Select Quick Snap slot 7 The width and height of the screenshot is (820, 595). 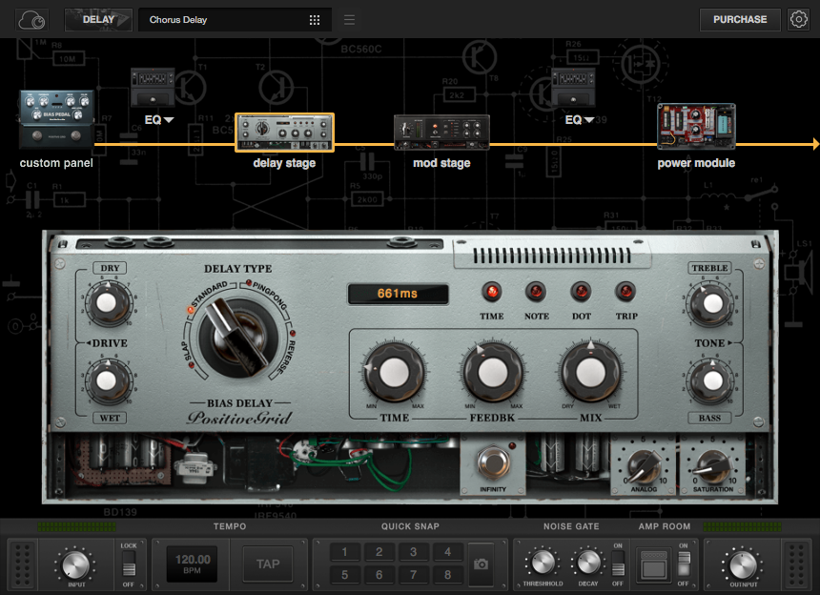pyautogui.click(x=413, y=575)
